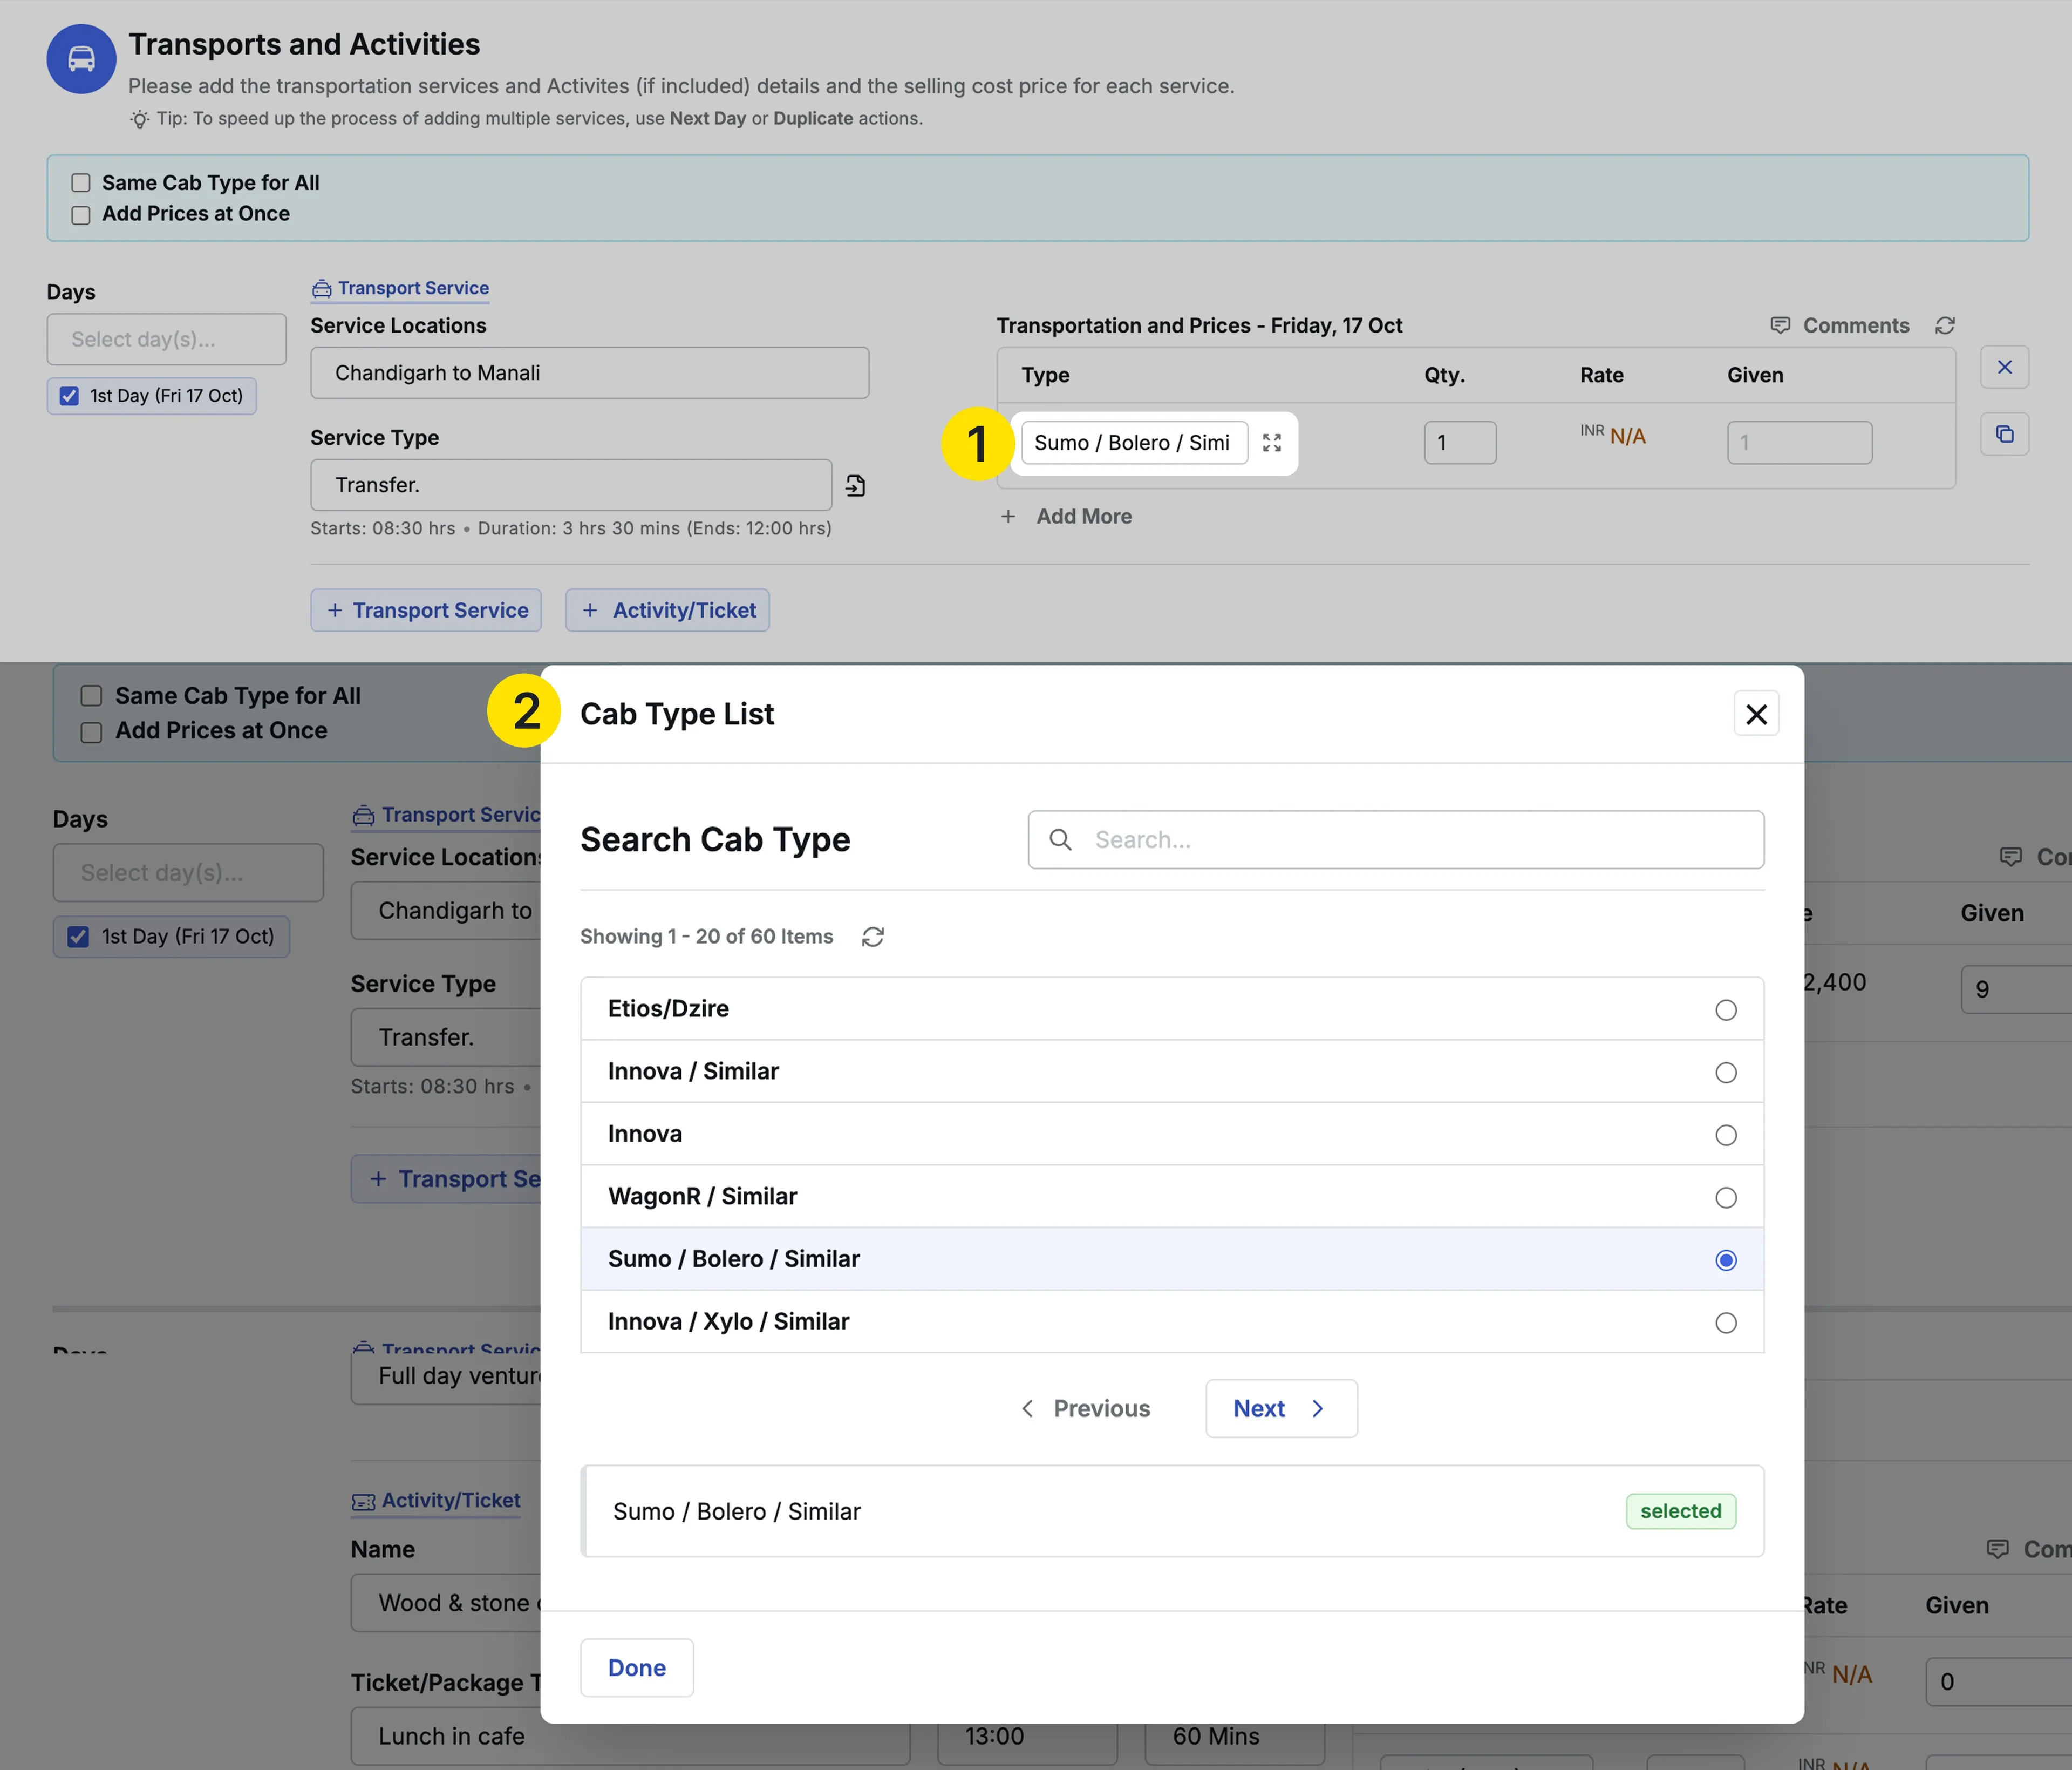Click the icon beside Service Type field

[x=855, y=486]
